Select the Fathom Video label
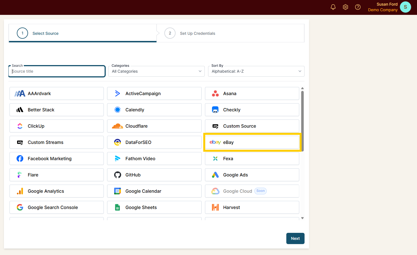 140,158
